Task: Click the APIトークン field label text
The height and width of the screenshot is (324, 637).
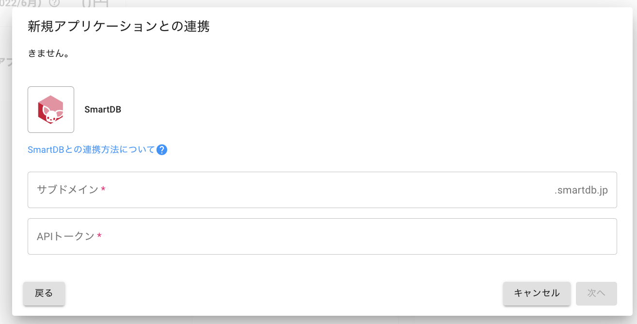Action: click(x=65, y=236)
